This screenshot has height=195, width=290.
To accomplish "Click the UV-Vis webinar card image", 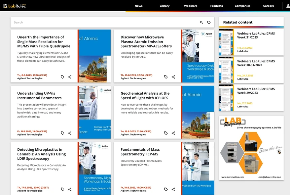I will tap(95, 112).
